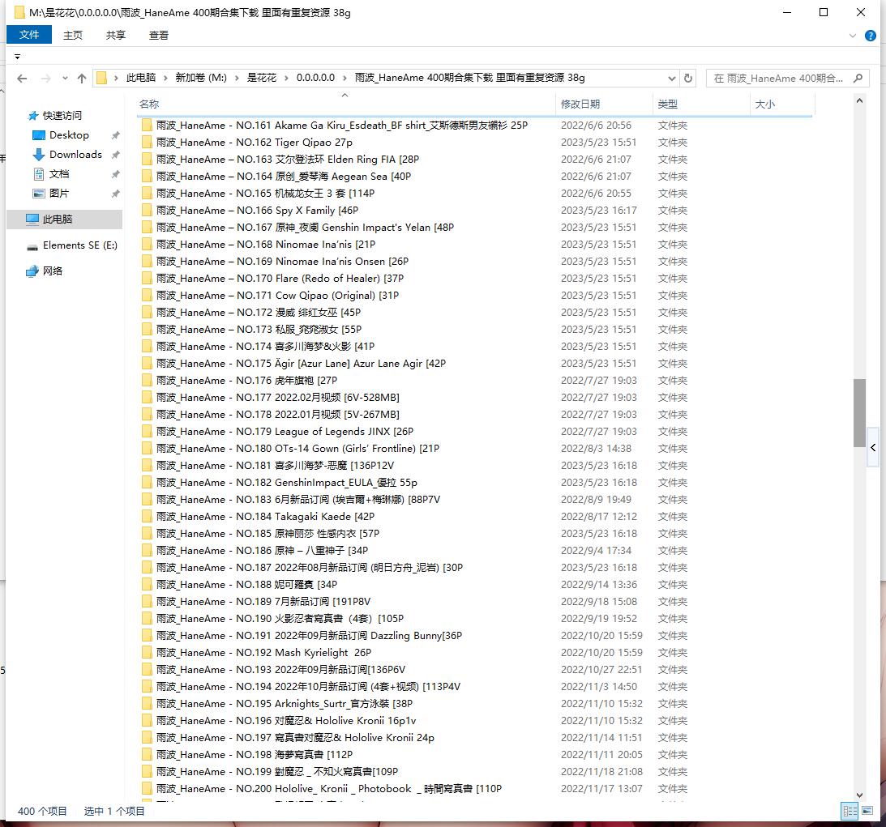Click folder icon of NO.184 Takagaki Kaede

[147, 517]
